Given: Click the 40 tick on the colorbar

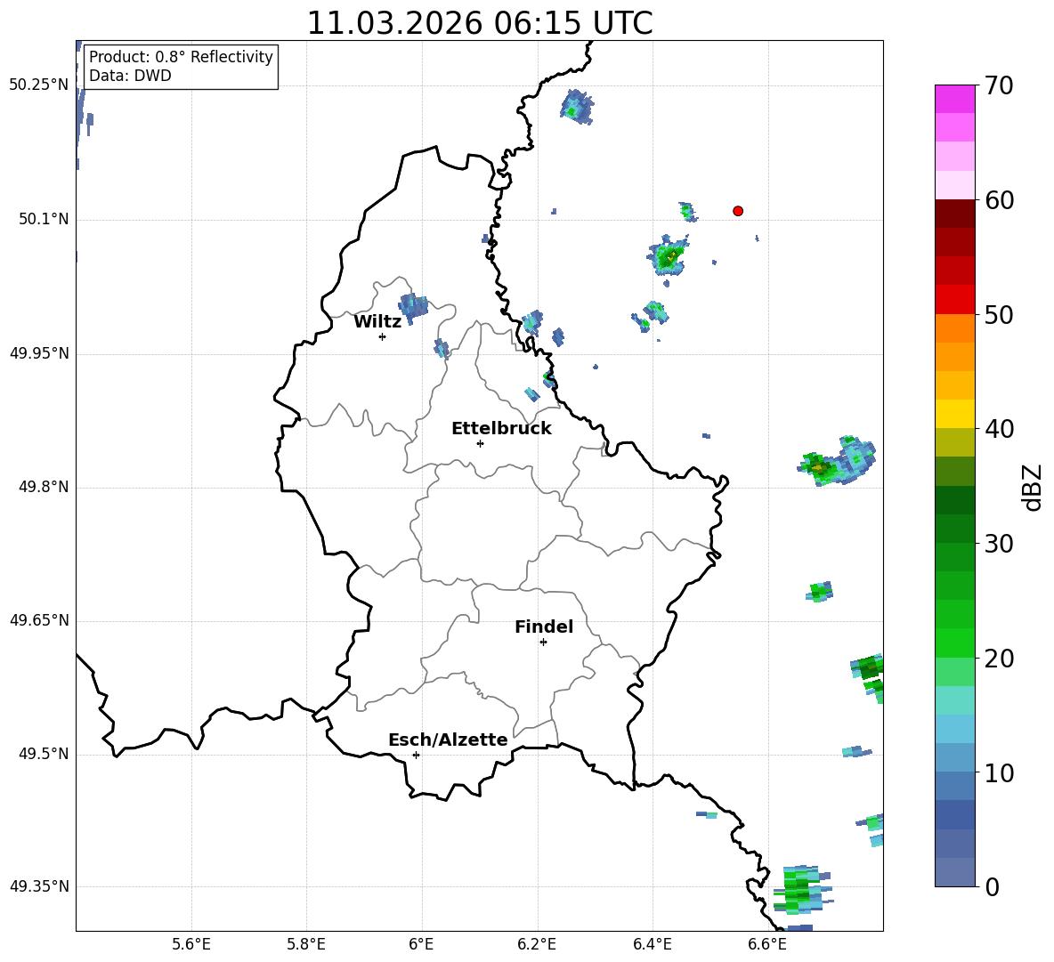Looking at the screenshot, I should 998,429.
